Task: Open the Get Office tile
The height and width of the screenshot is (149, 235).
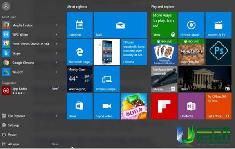Action: point(219,106)
